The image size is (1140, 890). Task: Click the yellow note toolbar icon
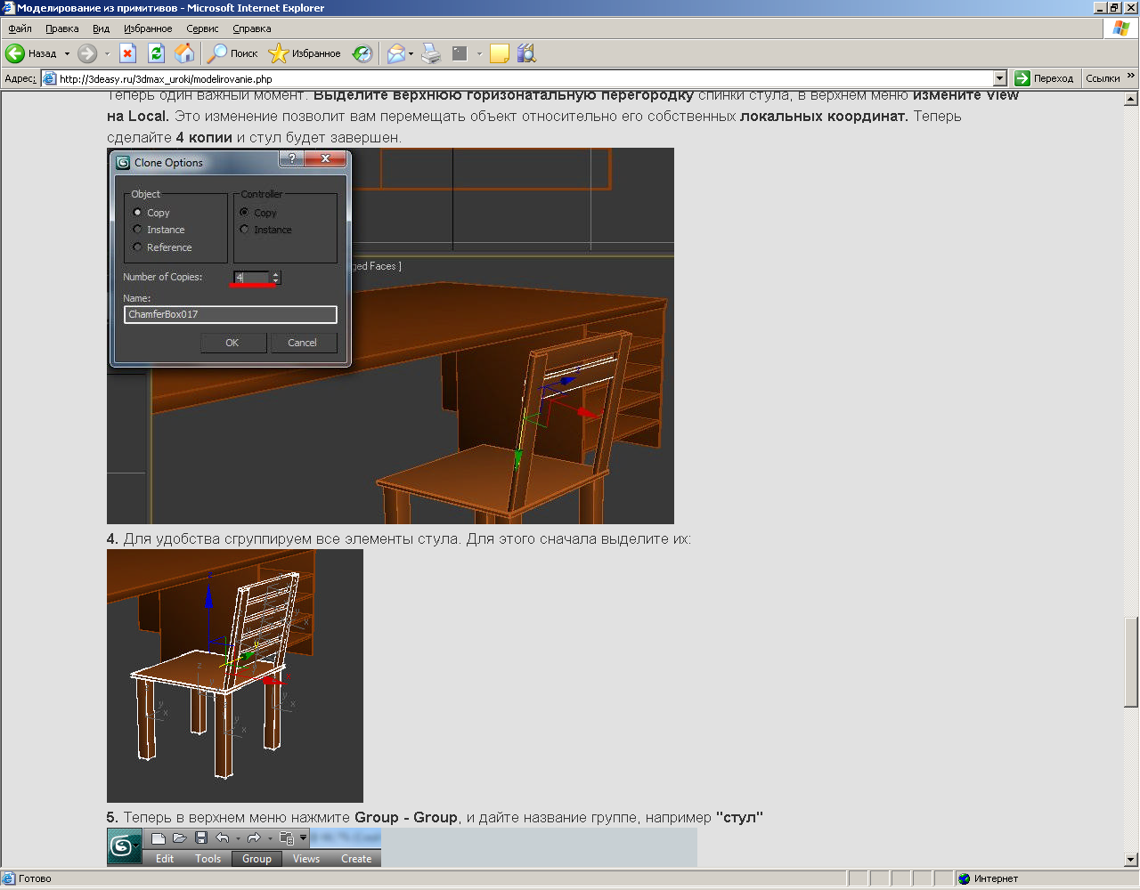[x=500, y=53]
